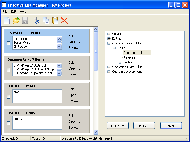This screenshot has width=190, height=142.
Task: Click Edit... for Documents list
Action: 73,62
